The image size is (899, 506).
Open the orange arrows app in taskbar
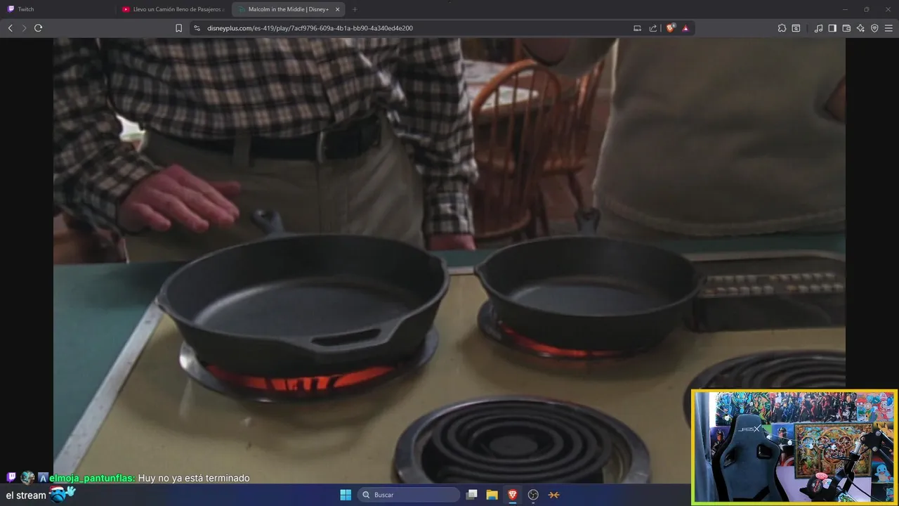pyautogui.click(x=554, y=495)
